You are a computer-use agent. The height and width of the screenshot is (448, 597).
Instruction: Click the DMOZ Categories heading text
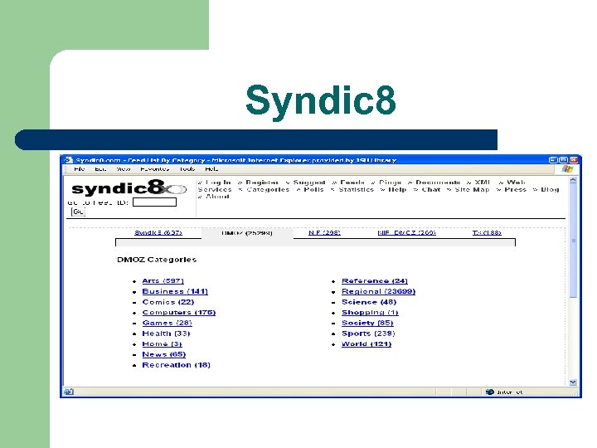click(x=157, y=260)
